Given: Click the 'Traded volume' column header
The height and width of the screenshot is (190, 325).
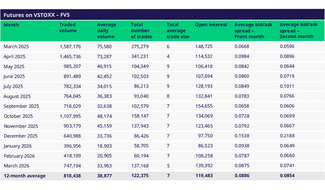Looking at the screenshot, I should 68,28.
